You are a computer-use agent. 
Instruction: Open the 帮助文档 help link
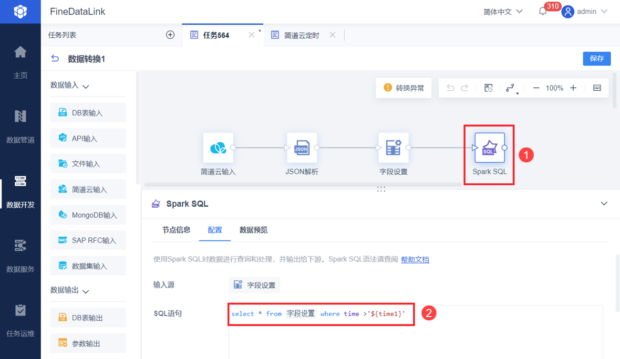(415, 260)
